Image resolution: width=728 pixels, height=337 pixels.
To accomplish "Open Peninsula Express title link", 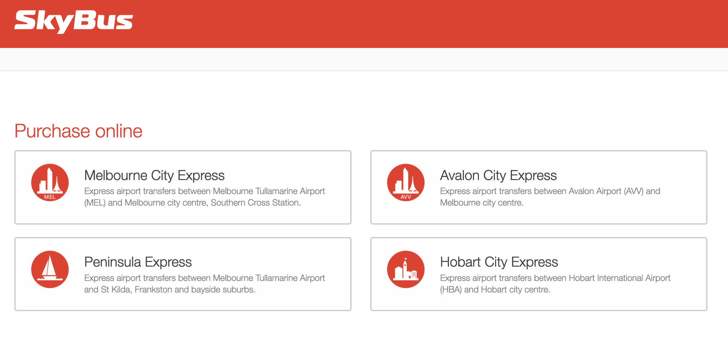I will (138, 262).
